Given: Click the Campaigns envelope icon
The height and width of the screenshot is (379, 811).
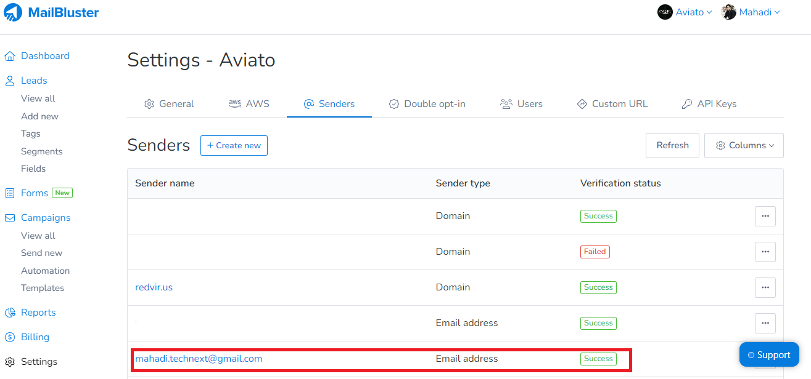Looking at the screenshot, I should pos(10,218).
